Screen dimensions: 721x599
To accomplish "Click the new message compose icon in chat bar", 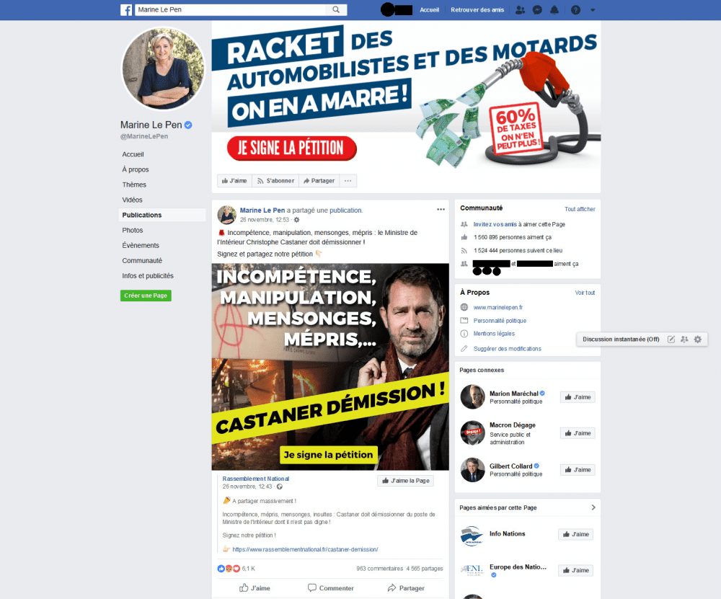I will [671, 340].
